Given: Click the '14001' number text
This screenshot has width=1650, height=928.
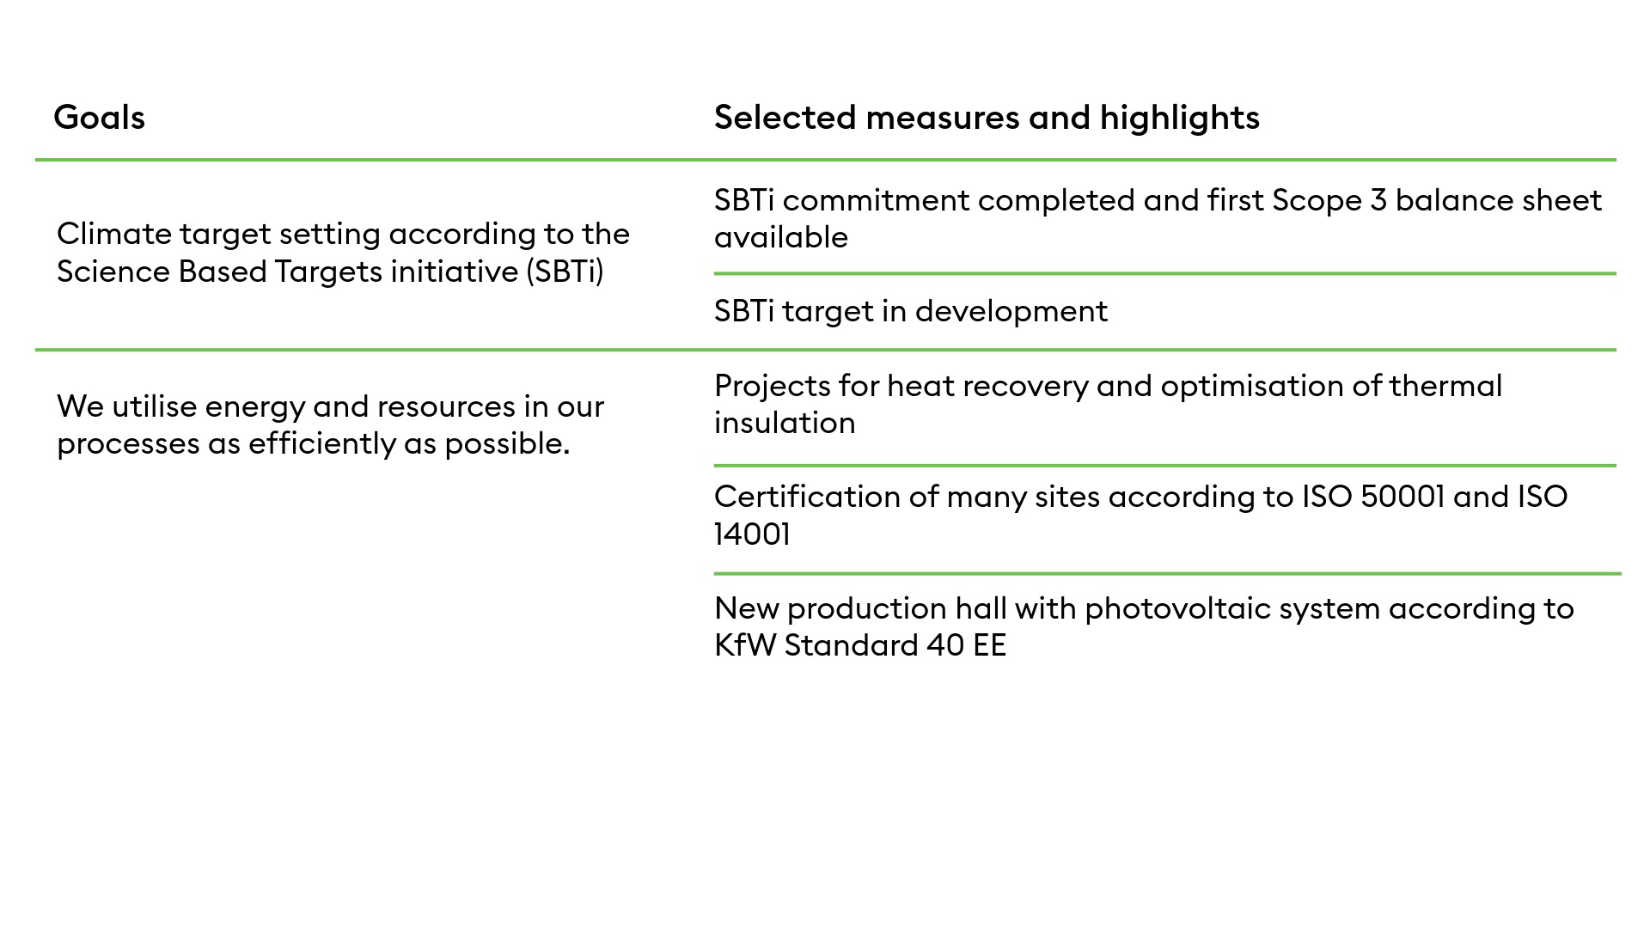Looking at the screenshot, I should tap(752, 534).
